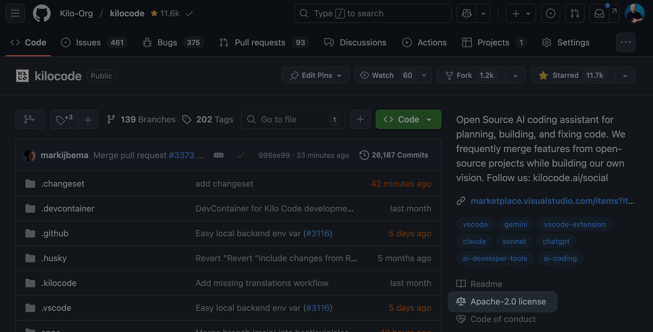Open the user profile avatar menu
653x332 pixels.
point(634,13)
